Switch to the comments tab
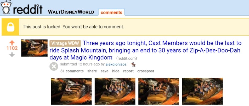 111,12
